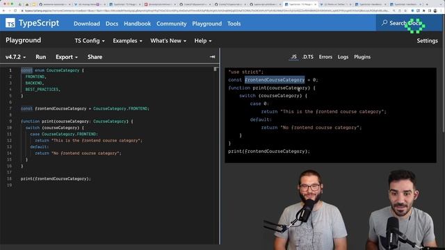
Task: Open the playground Settings panel
Action: 427,41
